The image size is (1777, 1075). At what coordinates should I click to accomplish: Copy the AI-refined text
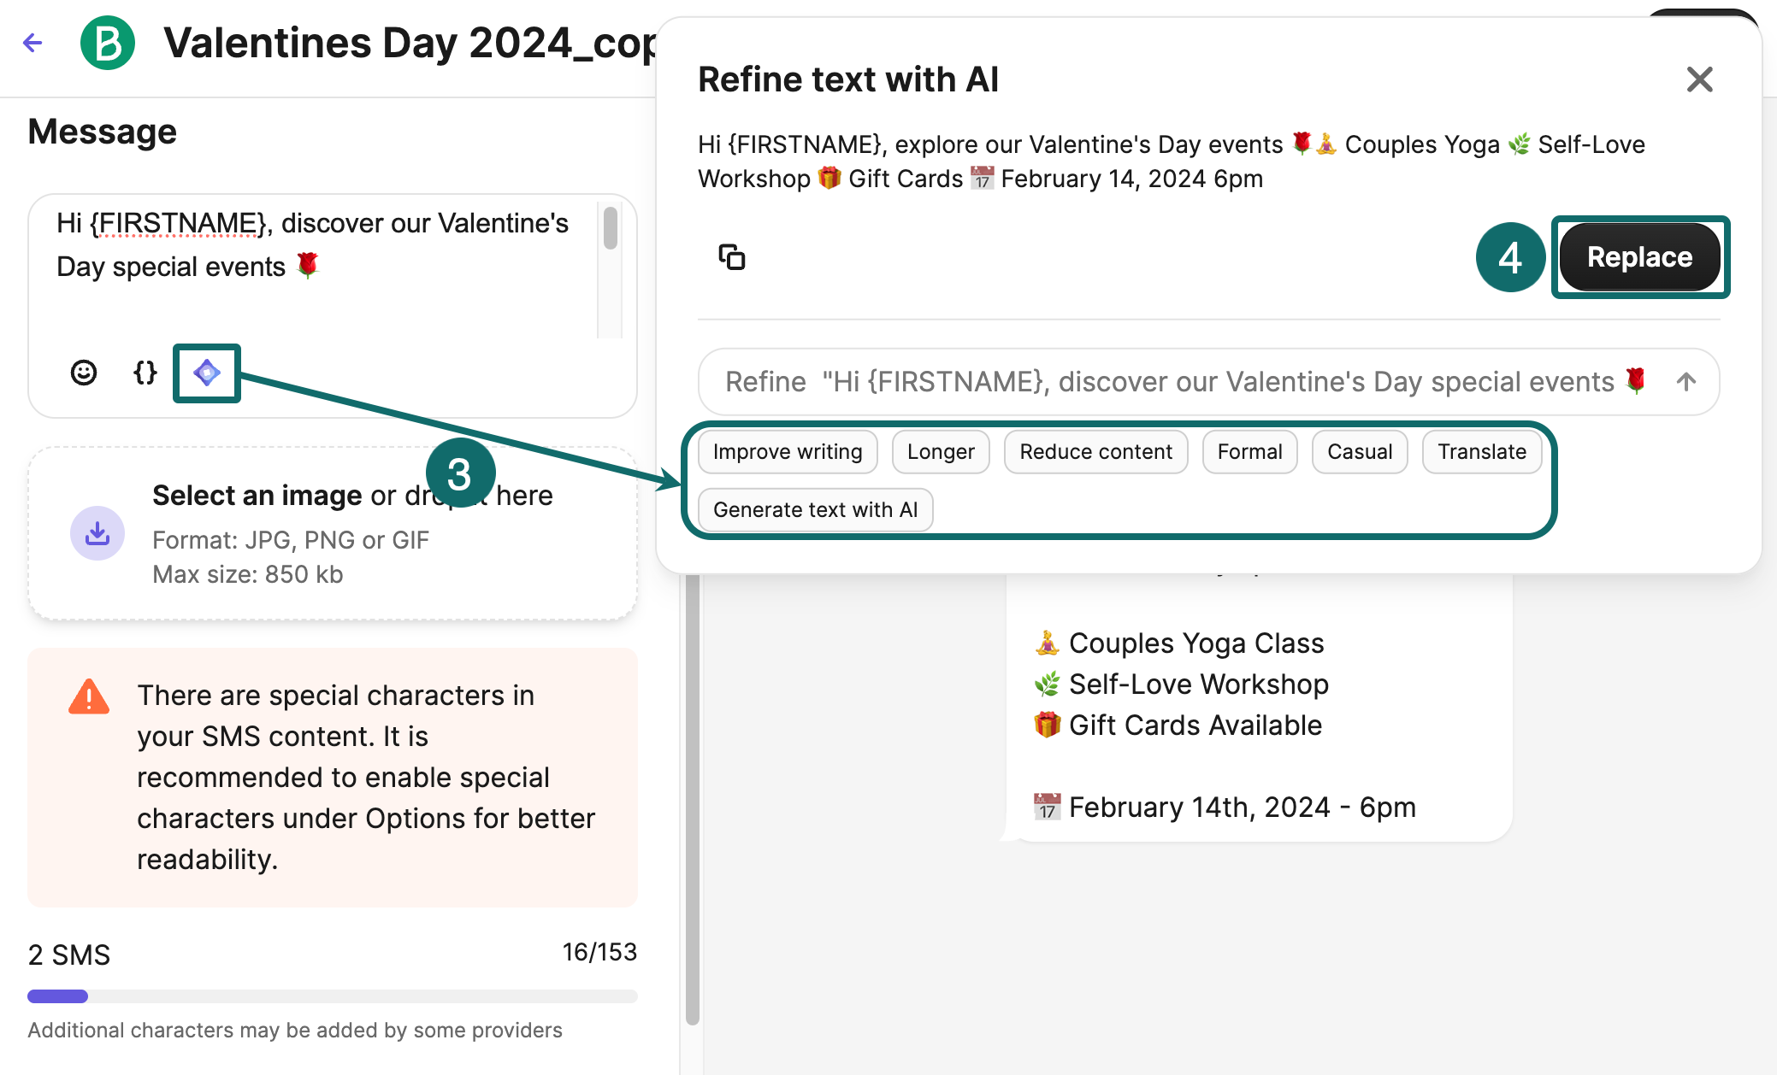click(732, 257)
